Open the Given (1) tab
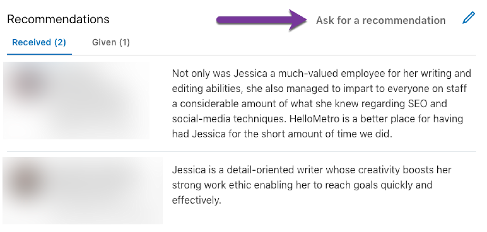This screenshot has height=232, width=487. [111, 42]
